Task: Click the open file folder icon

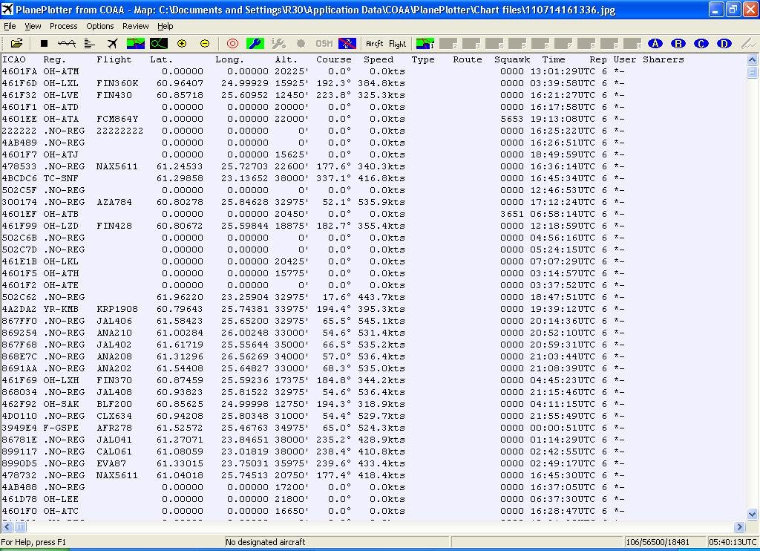Action: coord(16,44)
